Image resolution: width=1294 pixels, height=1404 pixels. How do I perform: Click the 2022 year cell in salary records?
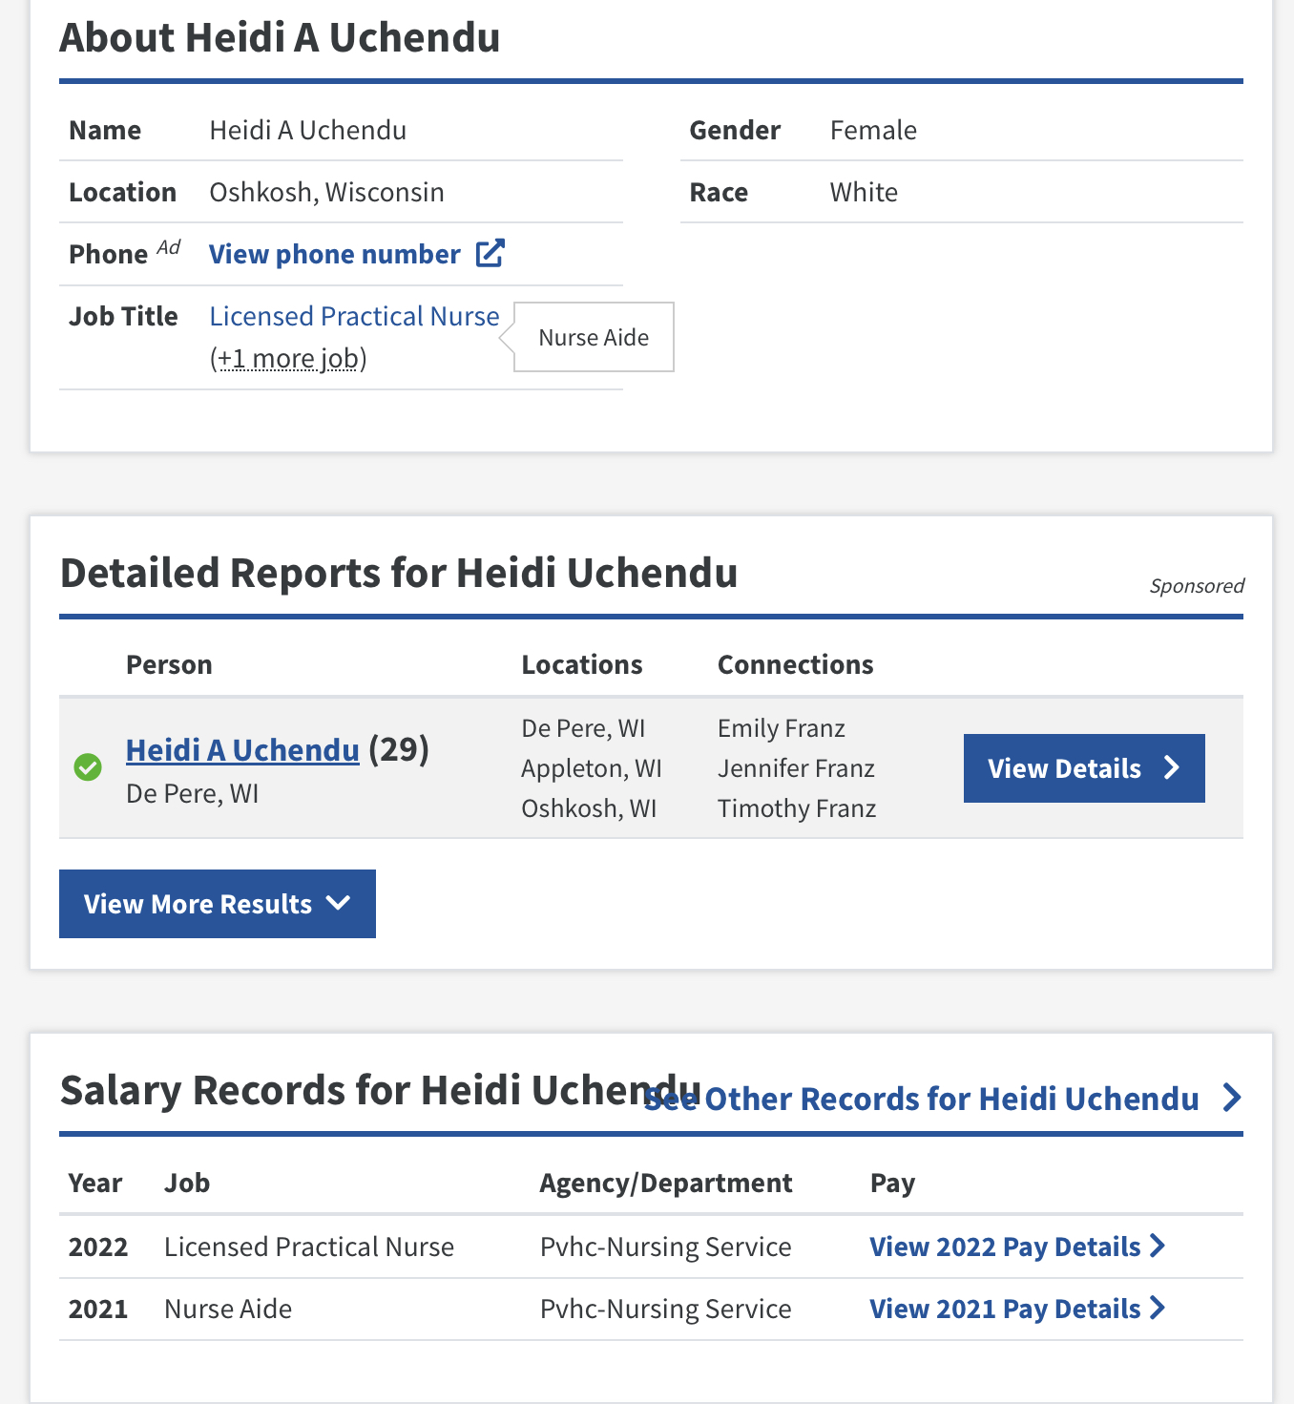click(98, 1247)
